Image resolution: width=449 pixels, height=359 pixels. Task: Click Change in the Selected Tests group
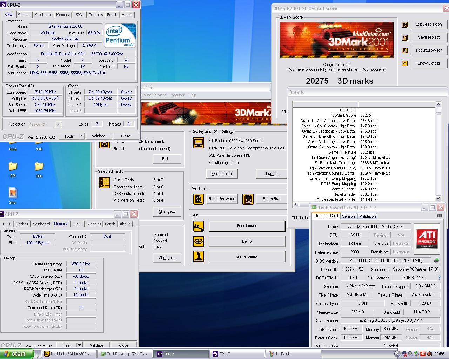tap(167, 211)
